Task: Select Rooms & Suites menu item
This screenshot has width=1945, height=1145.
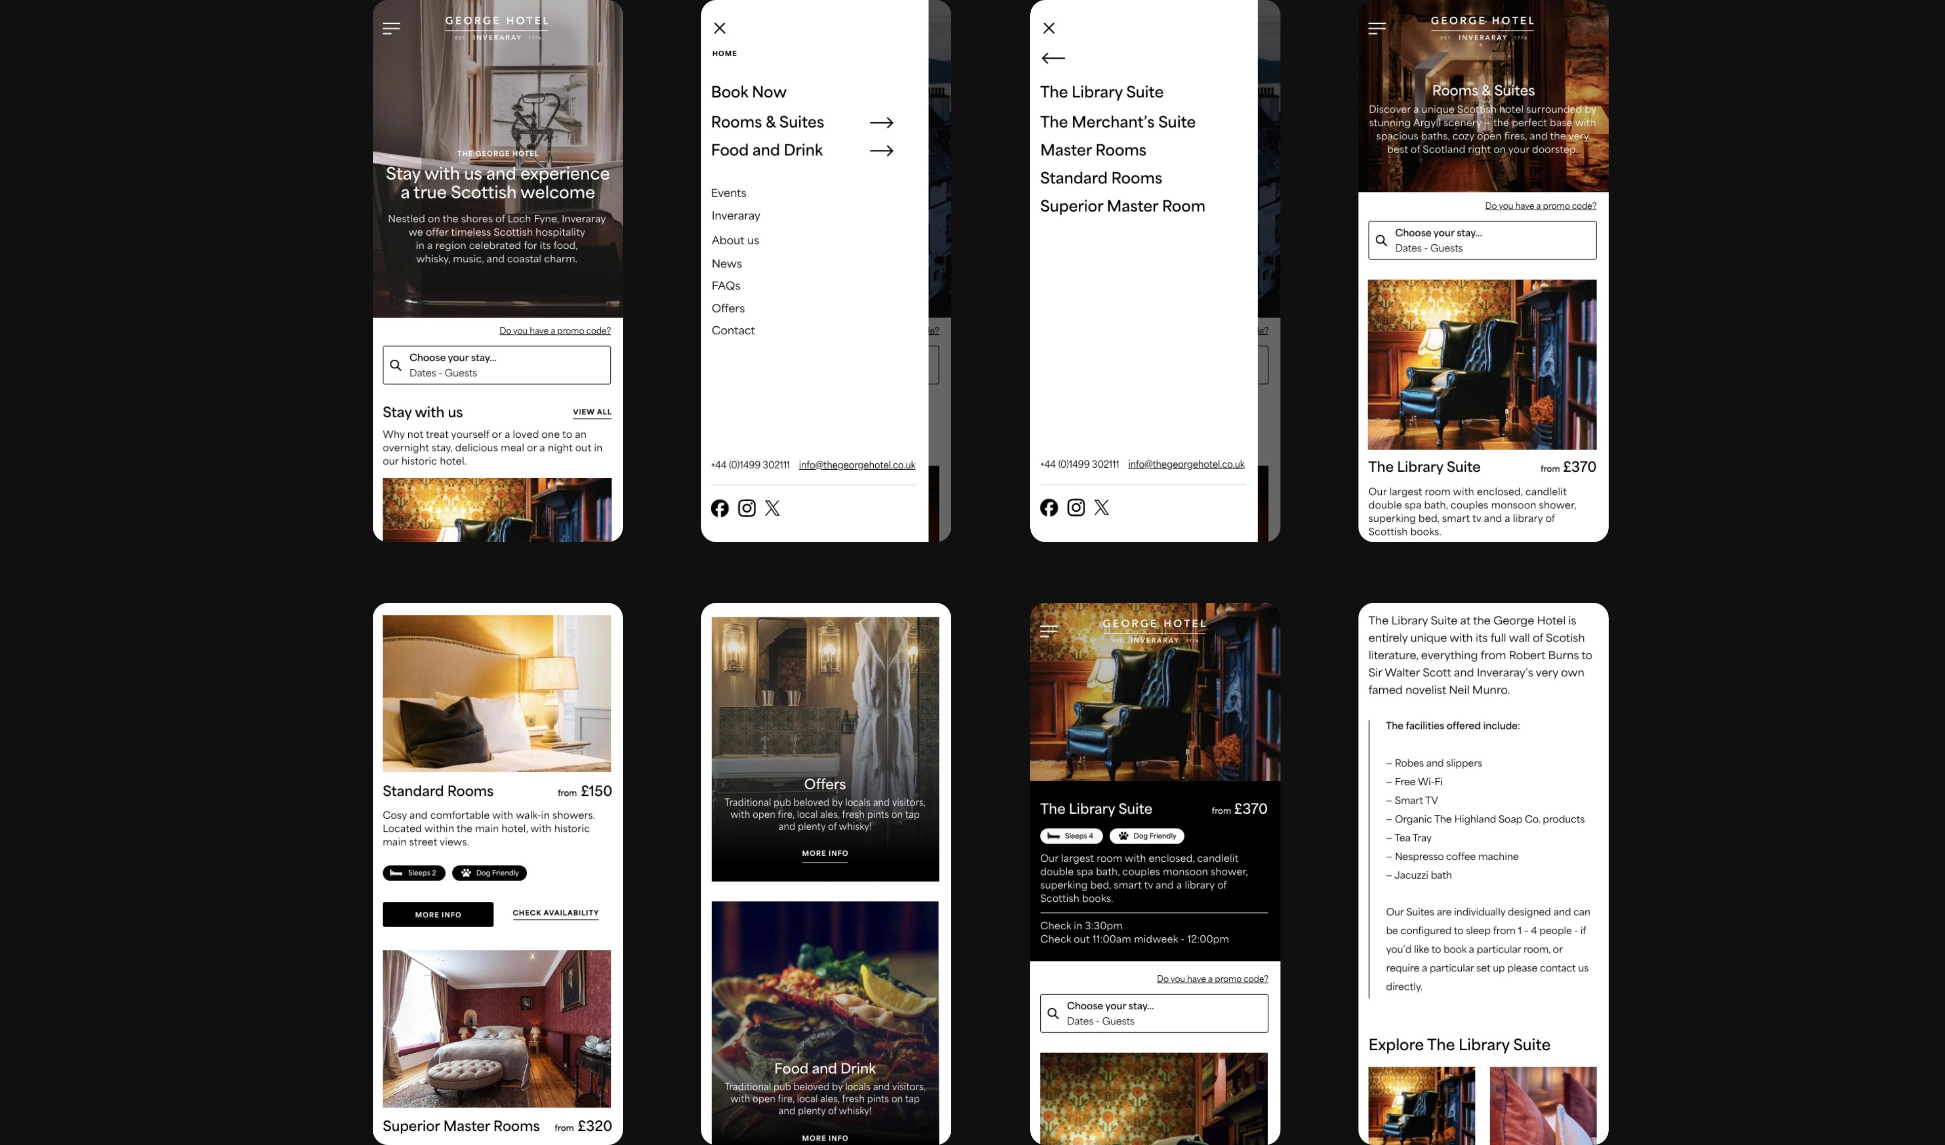Action: click(767, 122)
